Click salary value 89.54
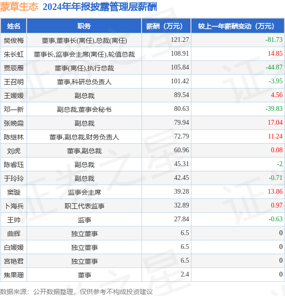This screenshot has height=296, width=285. click(x=181, y=95)
